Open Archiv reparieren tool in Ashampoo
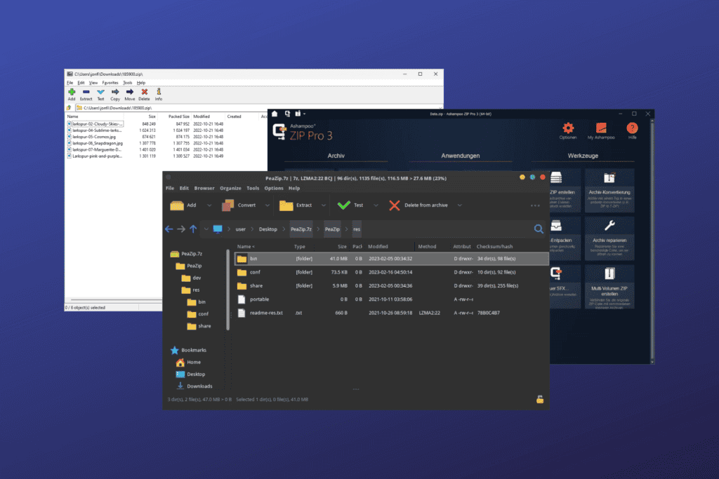This screenshot has height=479, width=719. 609,238
